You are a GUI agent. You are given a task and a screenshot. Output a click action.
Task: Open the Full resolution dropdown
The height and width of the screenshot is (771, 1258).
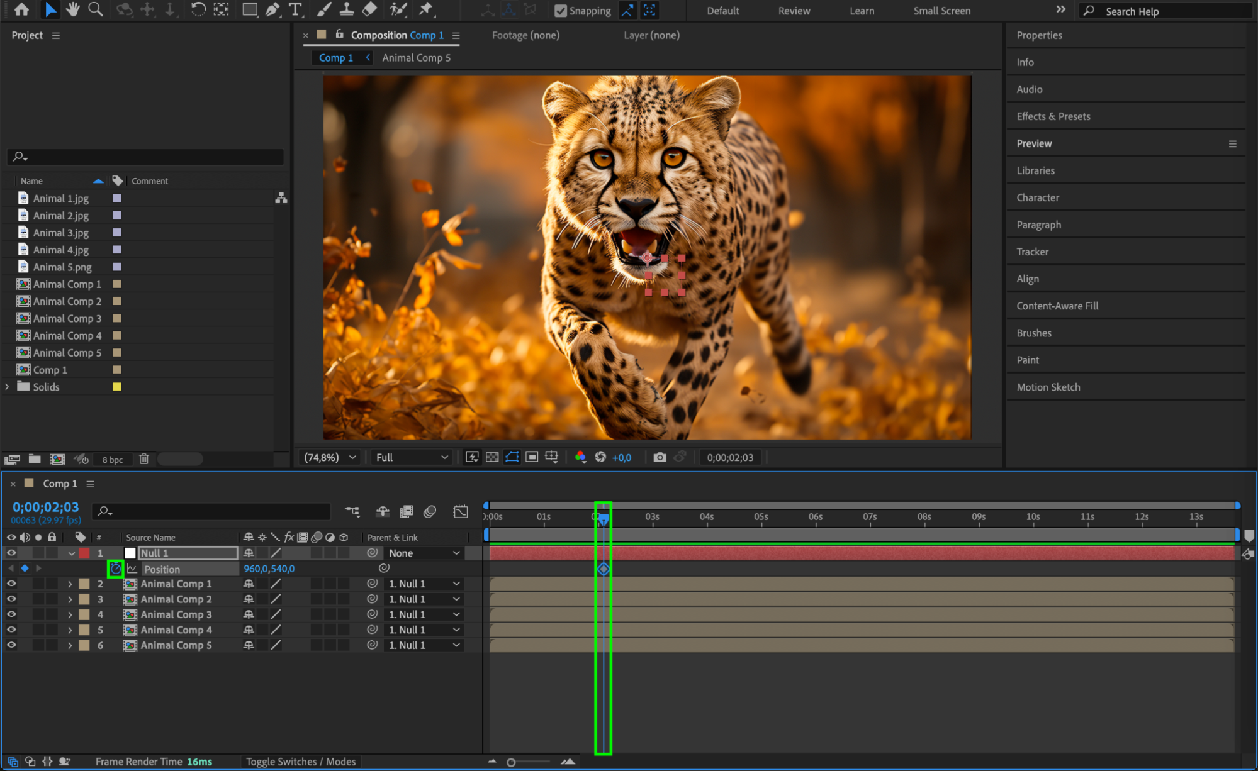(412, 457)
